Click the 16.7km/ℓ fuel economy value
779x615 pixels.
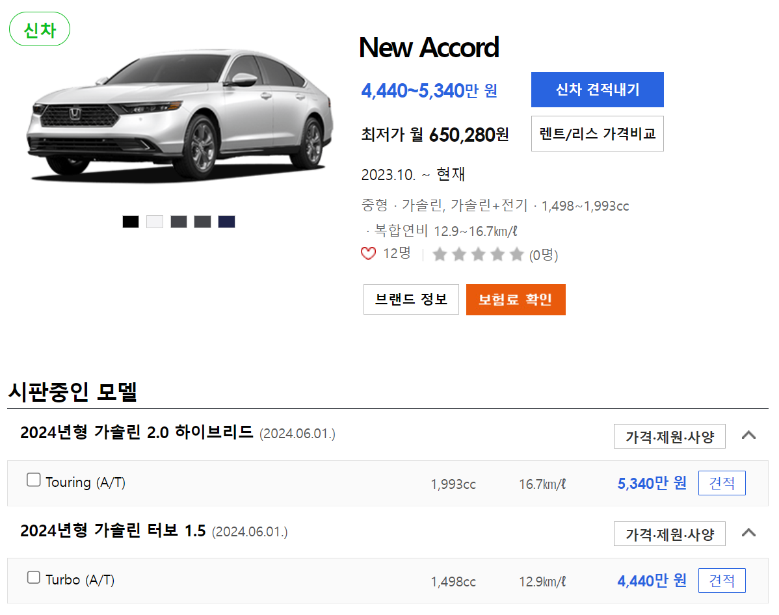542,484
